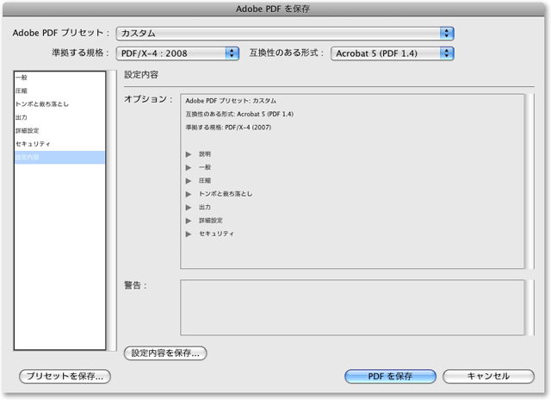Expand トンボと裁ち落とし triangle in options summary
The image size is (551, 400).
(x=188, y=194)
